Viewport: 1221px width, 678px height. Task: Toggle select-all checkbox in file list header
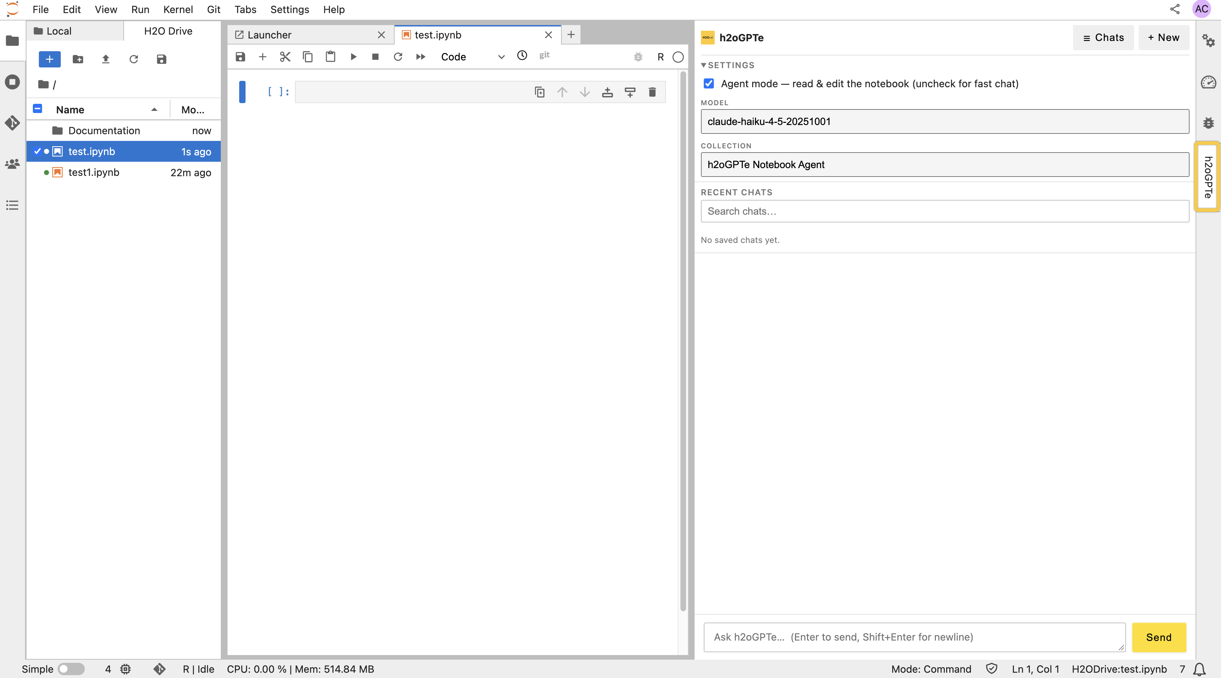click(x=37, y=109)
